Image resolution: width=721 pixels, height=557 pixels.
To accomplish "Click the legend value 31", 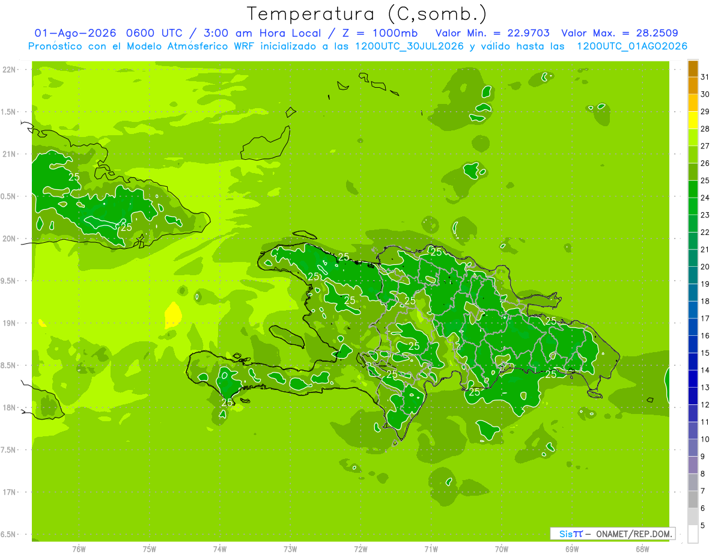I will point(705,77).
